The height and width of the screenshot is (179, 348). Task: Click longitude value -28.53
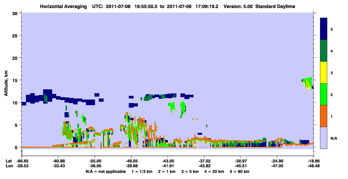(22, 166)
